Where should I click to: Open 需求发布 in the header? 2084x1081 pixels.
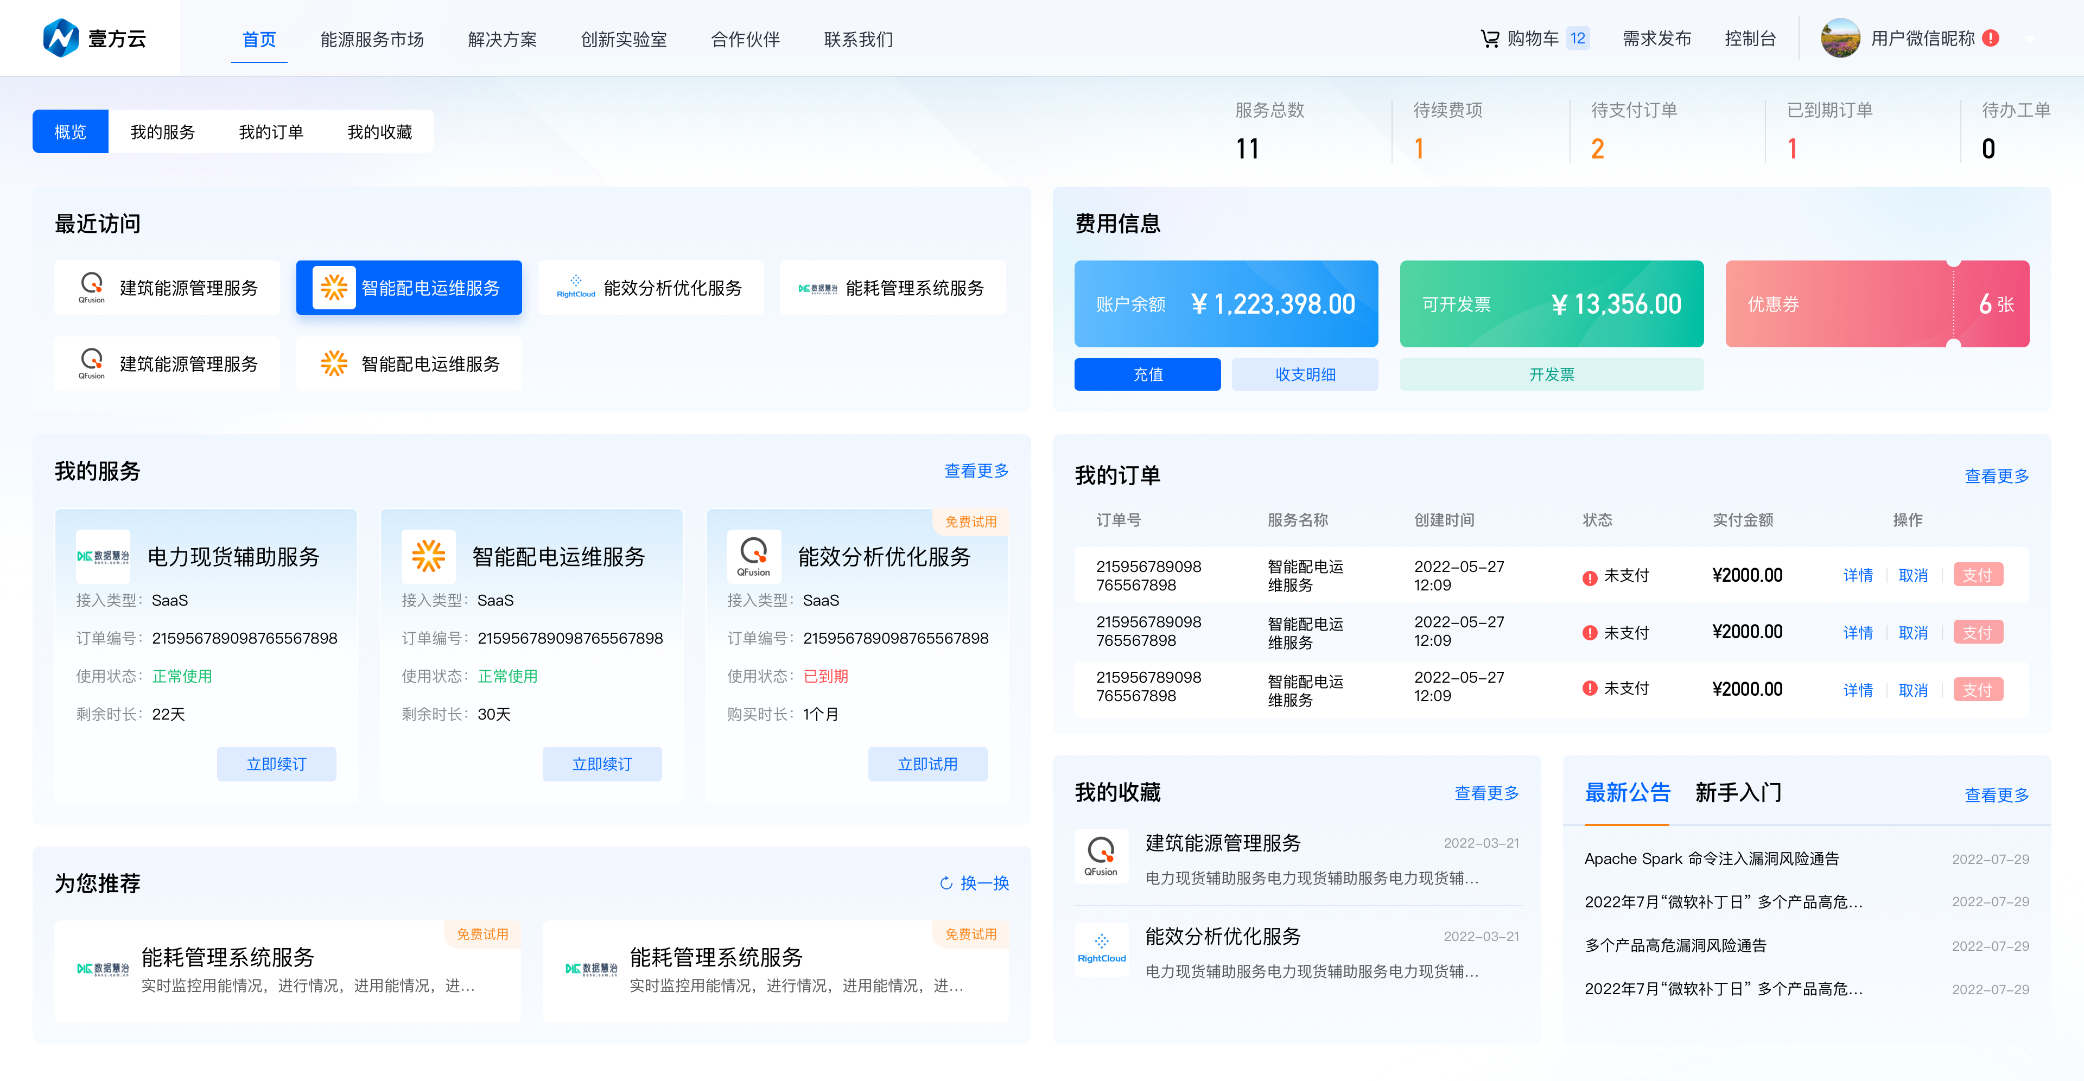[x=1657, y=39]
